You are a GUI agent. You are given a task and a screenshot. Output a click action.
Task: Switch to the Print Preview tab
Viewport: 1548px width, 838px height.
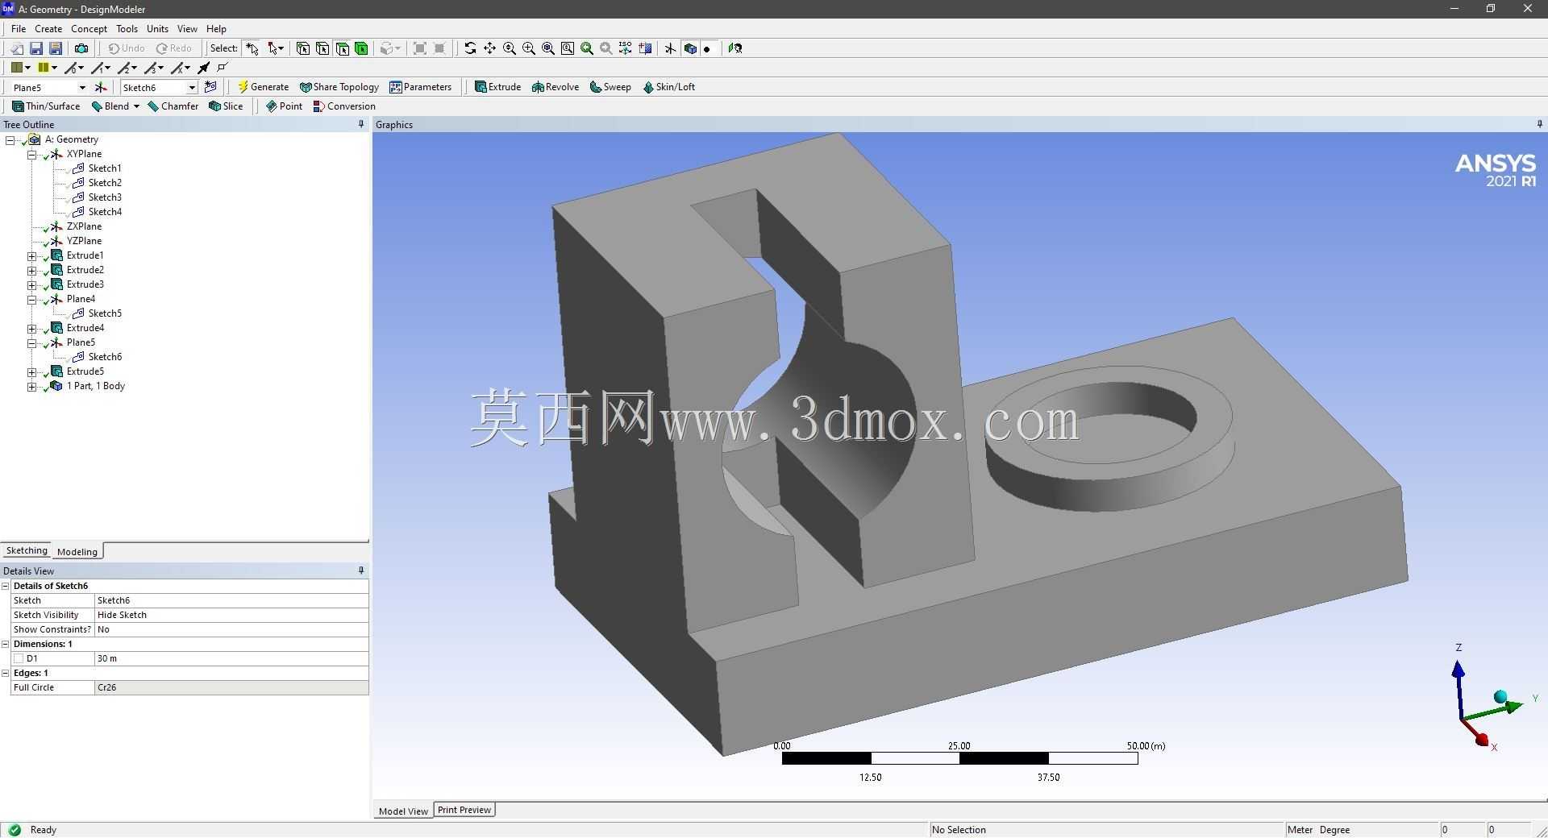(x=464, y=810)
